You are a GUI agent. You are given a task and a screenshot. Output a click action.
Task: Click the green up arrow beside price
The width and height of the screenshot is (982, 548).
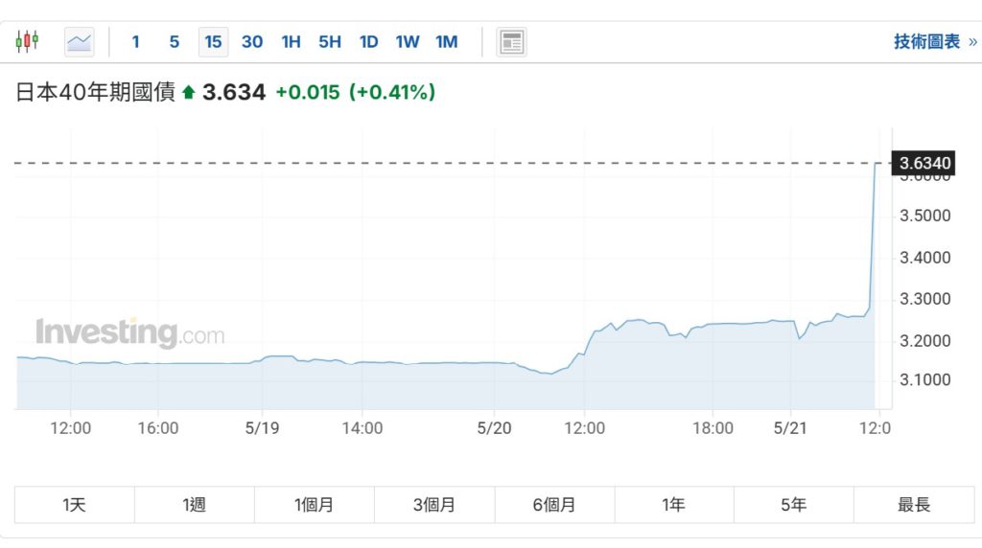click(189, 93)
